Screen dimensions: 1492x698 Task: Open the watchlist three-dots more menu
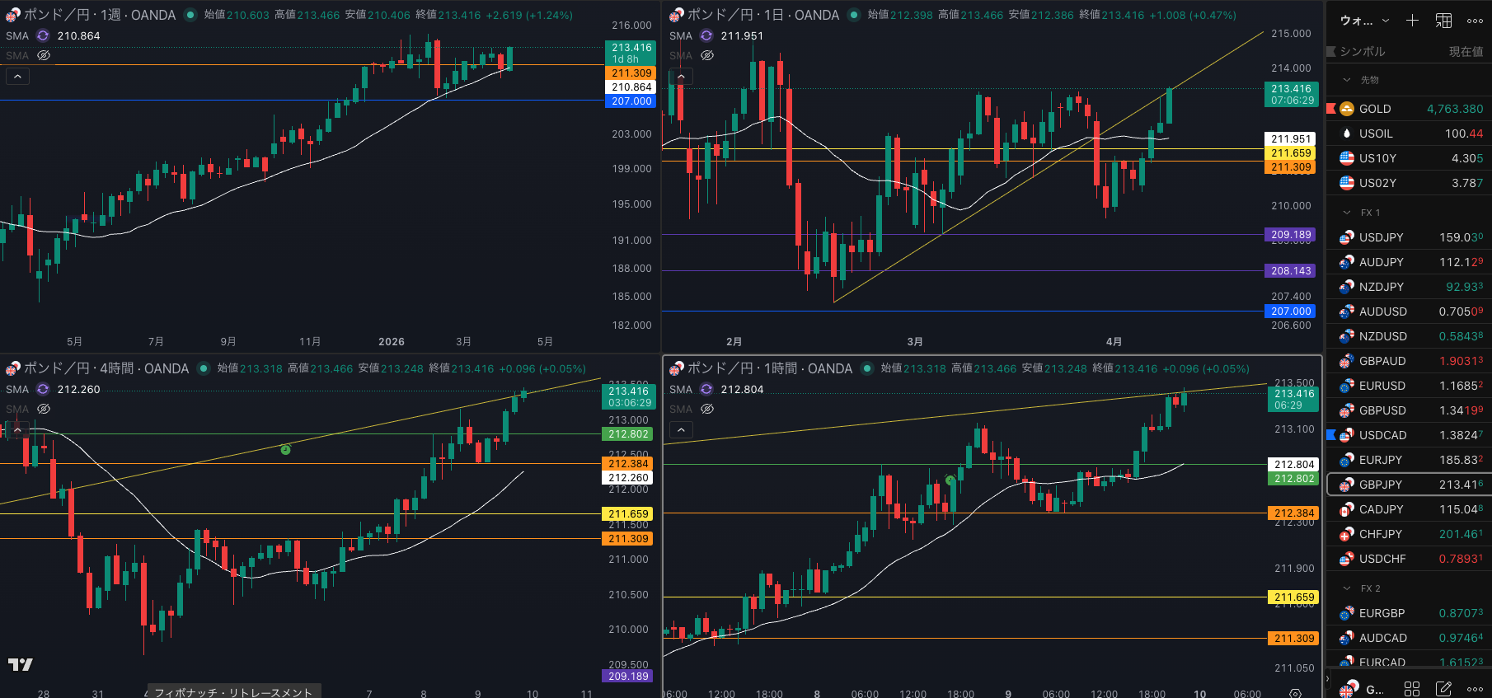1475,21
